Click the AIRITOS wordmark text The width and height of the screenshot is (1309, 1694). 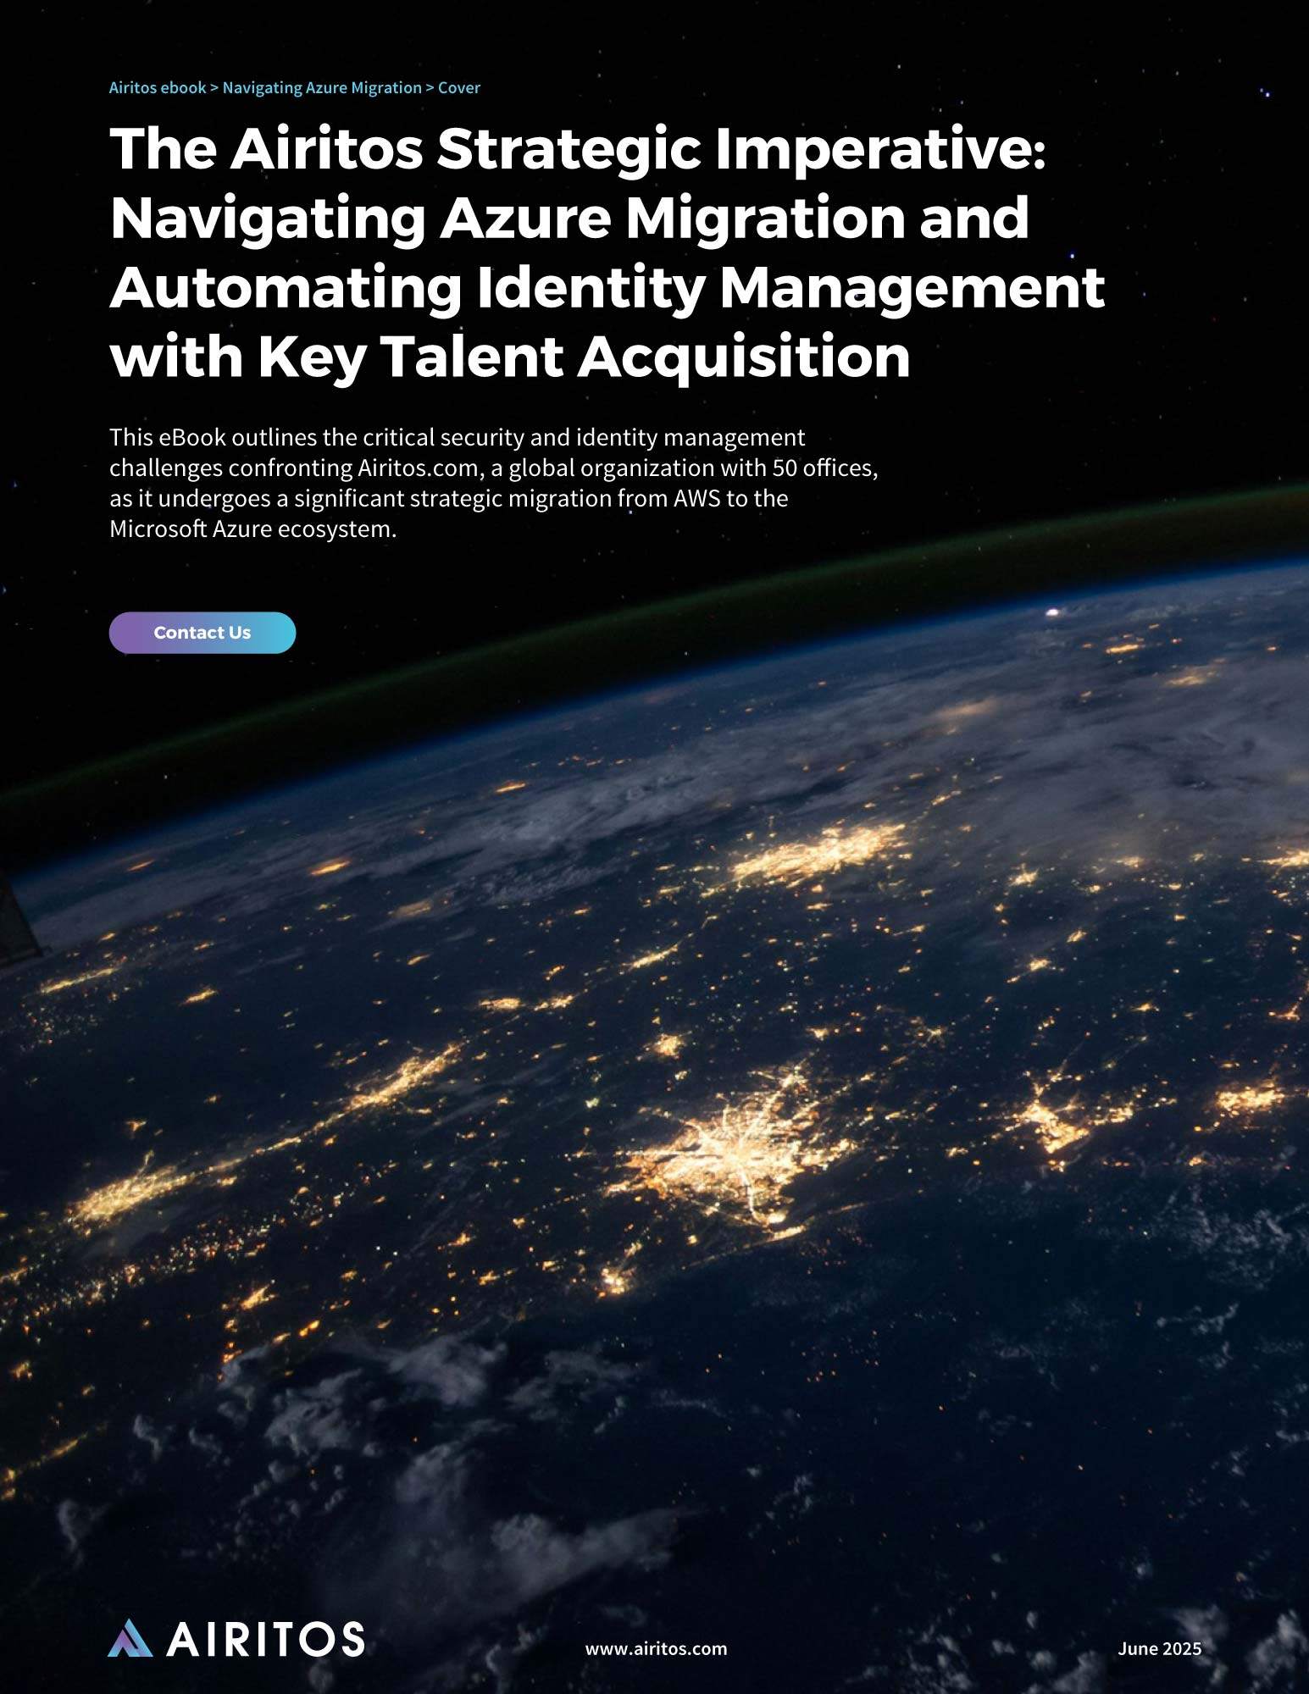(x=265, y=1639)
